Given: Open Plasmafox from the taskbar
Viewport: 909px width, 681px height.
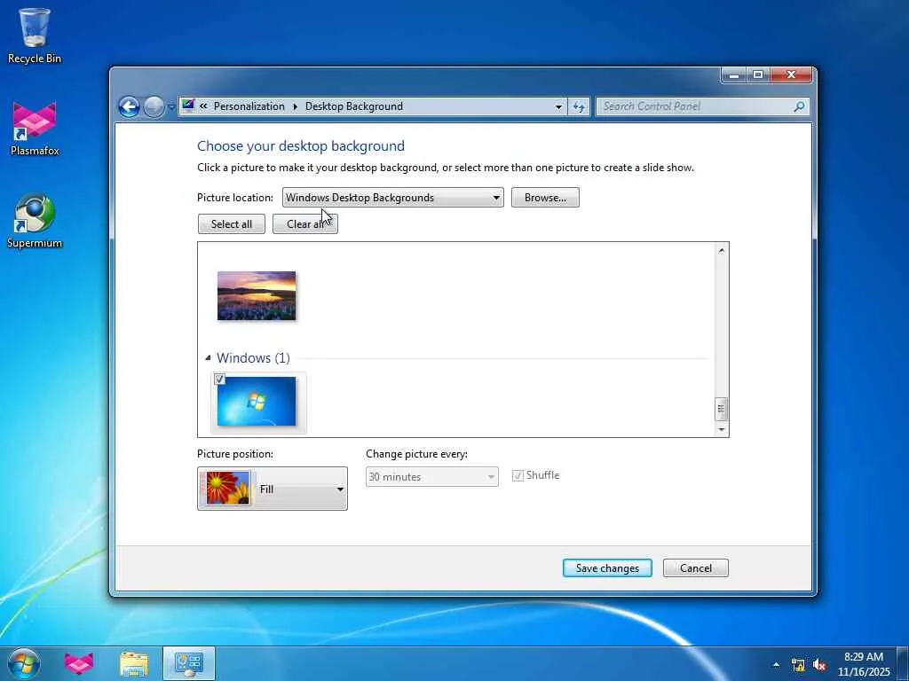Looking at the screenshot, I should (79, 663).
